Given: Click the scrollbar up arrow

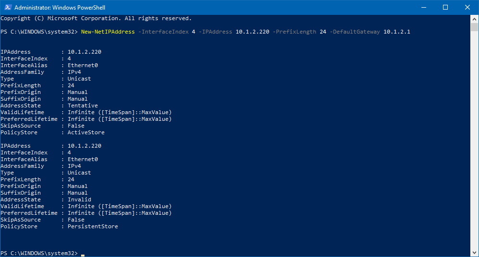Looking at the screenshot, I should 474,19.
